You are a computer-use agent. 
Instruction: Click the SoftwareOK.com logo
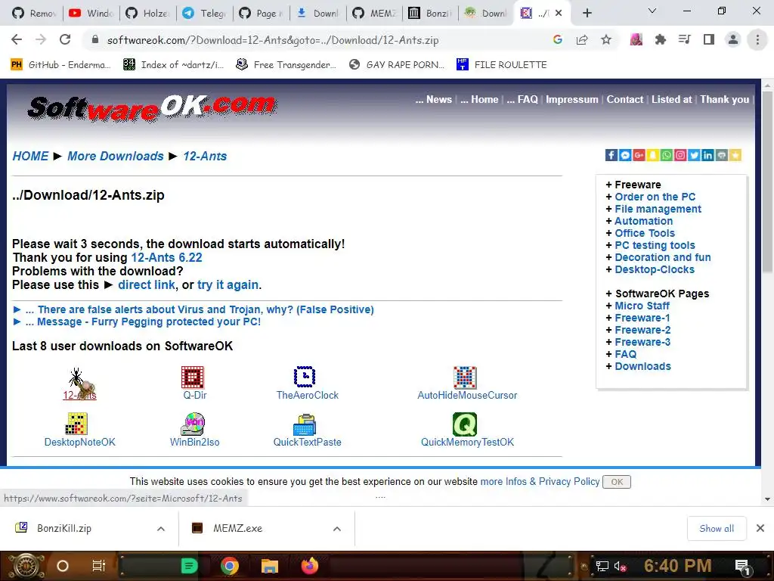(x=152, y=107)
